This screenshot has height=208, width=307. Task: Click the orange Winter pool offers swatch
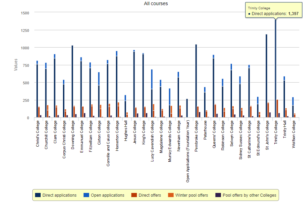171,195
